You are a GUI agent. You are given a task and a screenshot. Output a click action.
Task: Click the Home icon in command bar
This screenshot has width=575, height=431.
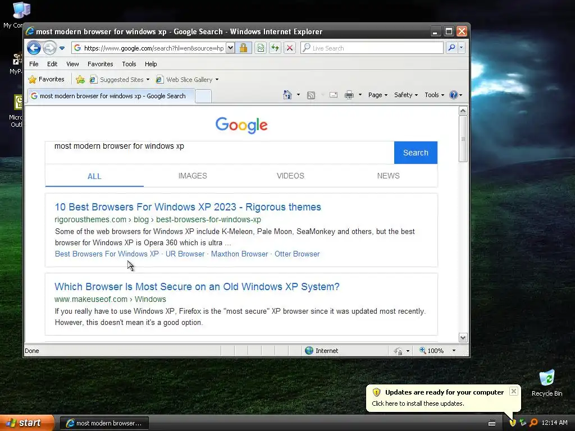[x=287, y=95]
